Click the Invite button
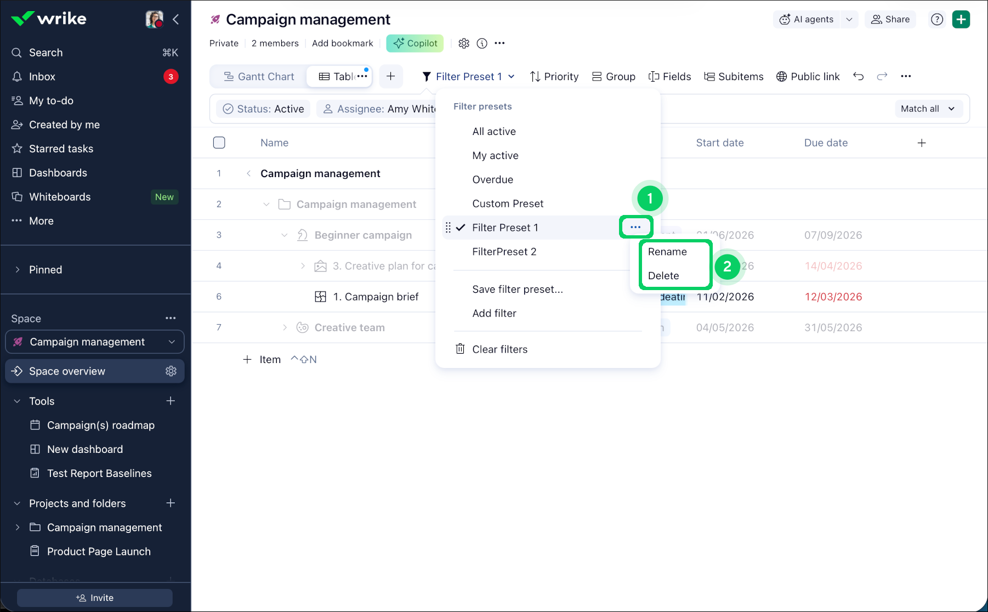The width and height of the screenshot is (988, 612). click(95, 598)
